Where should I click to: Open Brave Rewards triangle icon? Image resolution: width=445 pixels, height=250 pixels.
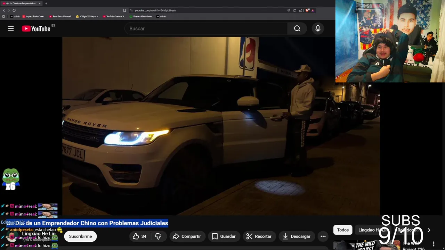(313, 10)
